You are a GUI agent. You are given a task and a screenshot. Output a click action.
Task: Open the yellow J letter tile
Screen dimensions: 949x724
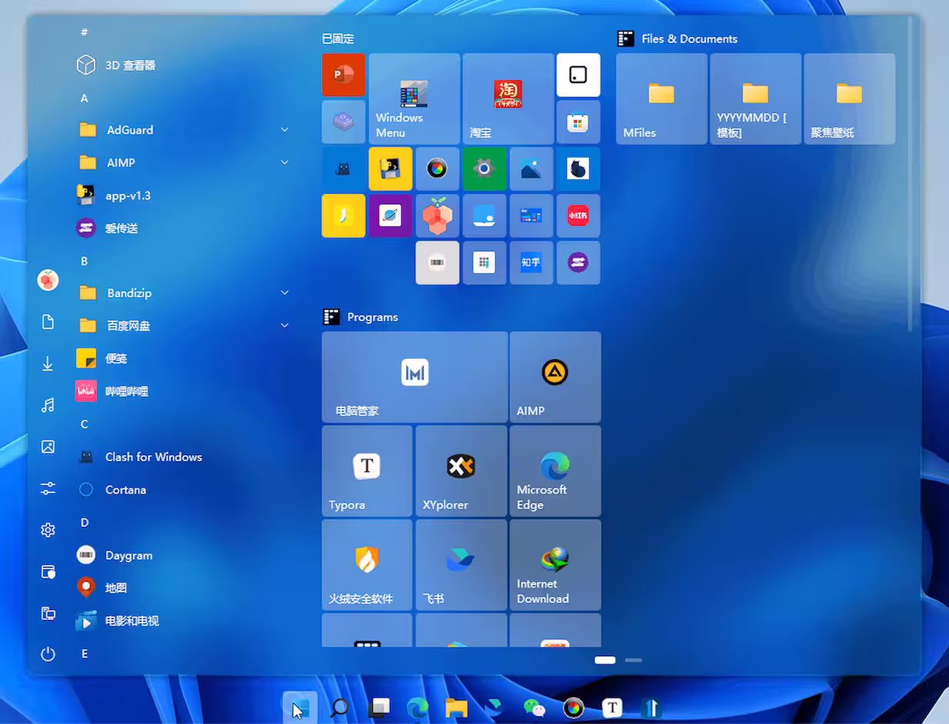(344, 216)
